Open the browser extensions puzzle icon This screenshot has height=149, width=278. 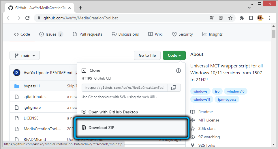(x=242, y=18)
